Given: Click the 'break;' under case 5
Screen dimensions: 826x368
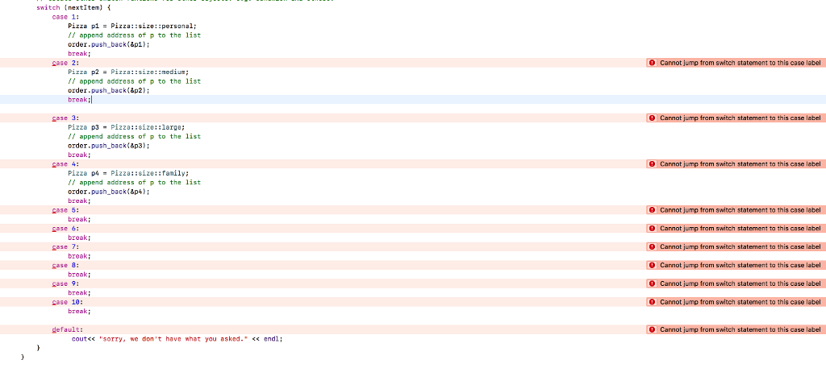Looking at the screenshot, I should (79, 219).
